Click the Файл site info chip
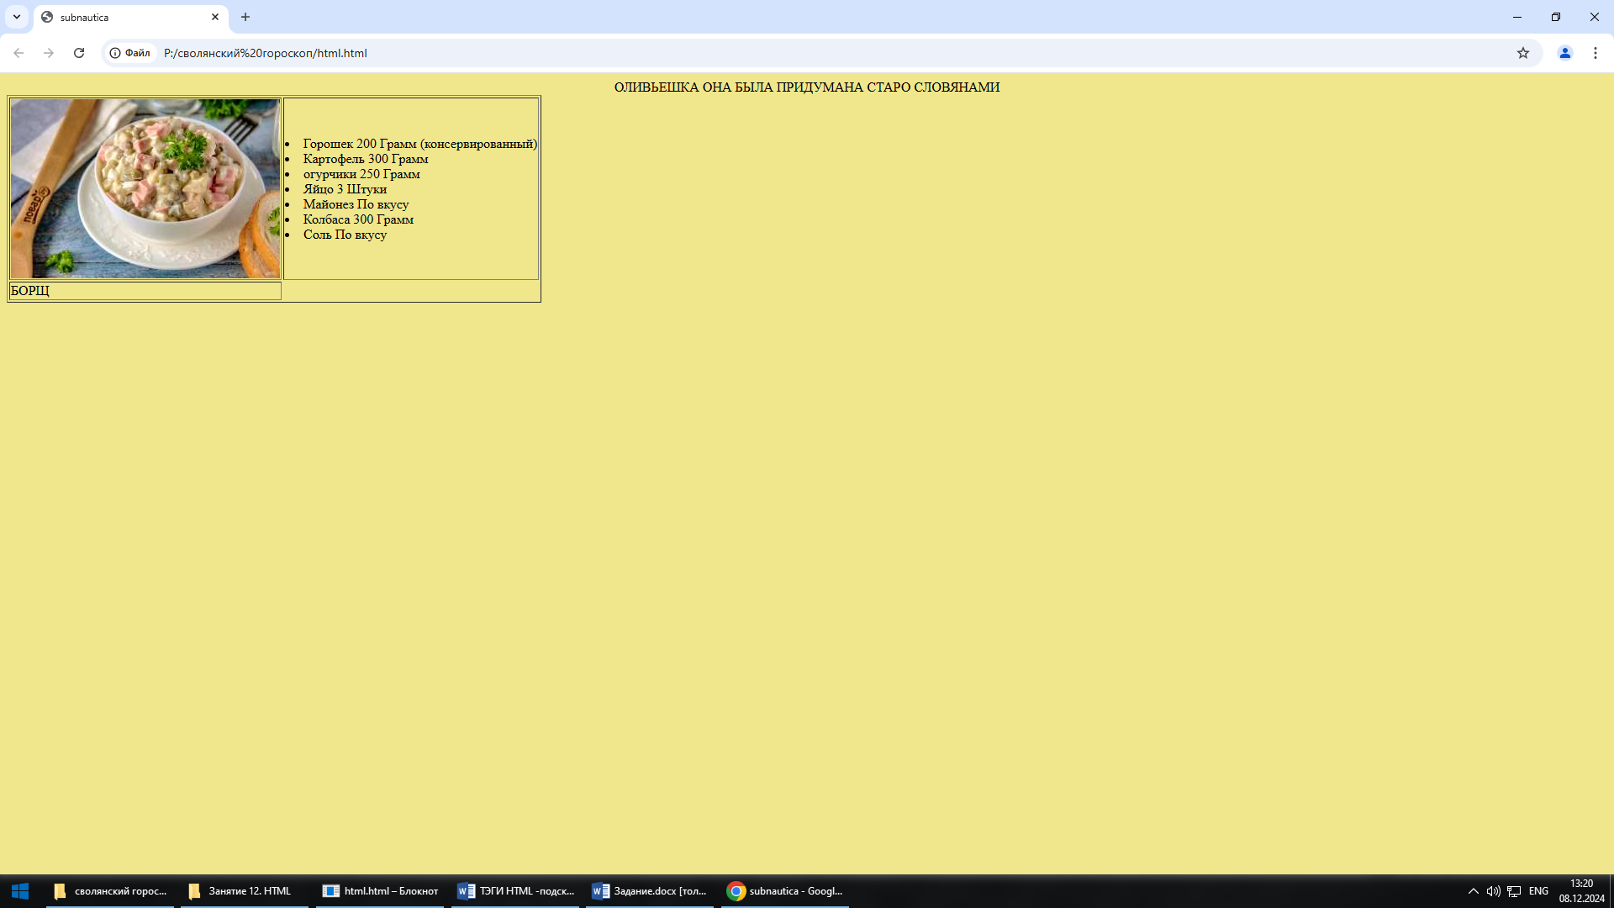 [x=130, y=53]
